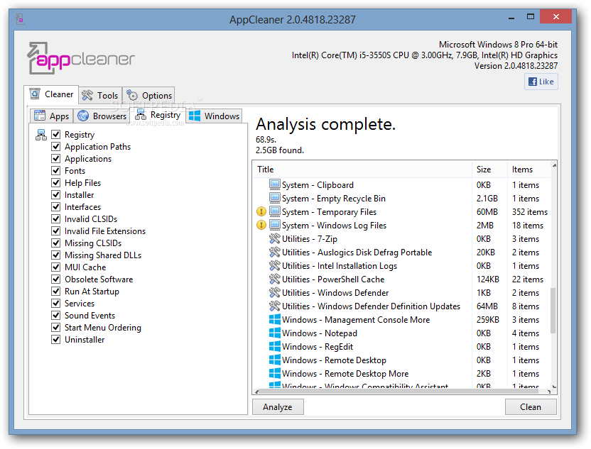Screen dimensions: 591x449
Task: Select the Help Files tree label
Action: coord(82,183)
